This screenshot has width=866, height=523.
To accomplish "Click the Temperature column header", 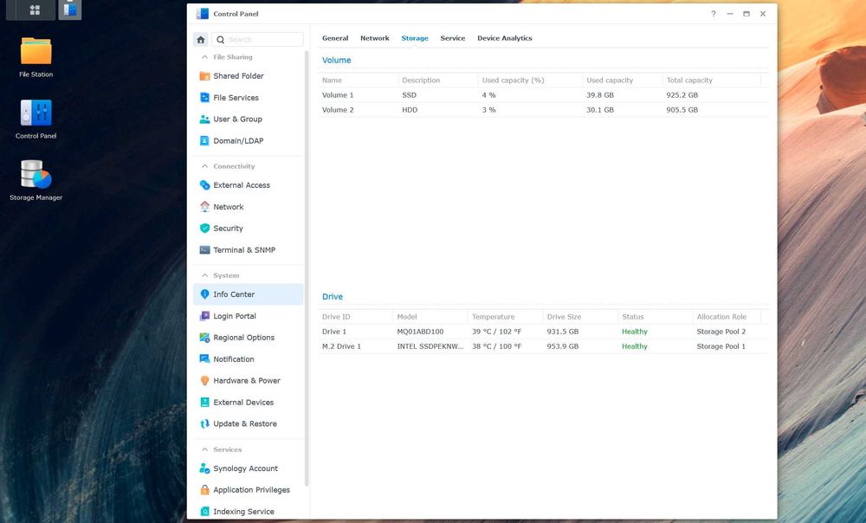I will pyautogui.click(x=494, y=316).
